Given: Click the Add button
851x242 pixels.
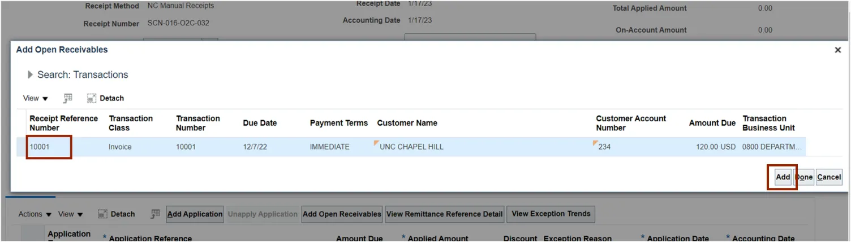Looking at the screenshot, I should [x=783, y=177].
